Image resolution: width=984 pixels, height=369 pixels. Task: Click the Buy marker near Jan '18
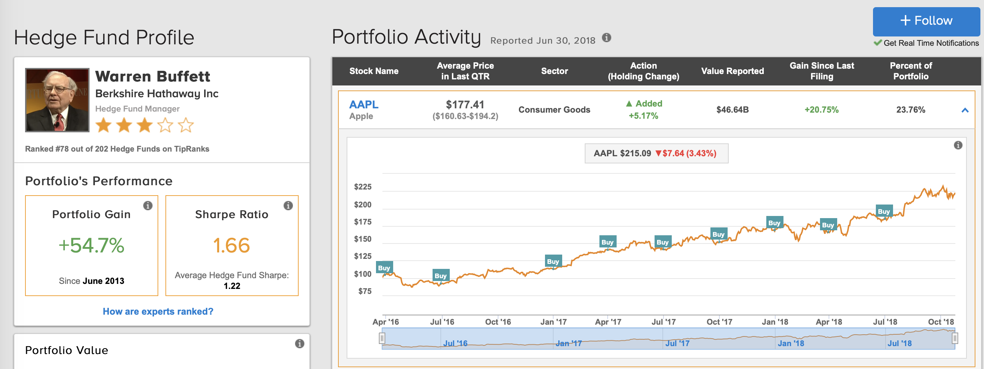point(774,223)
